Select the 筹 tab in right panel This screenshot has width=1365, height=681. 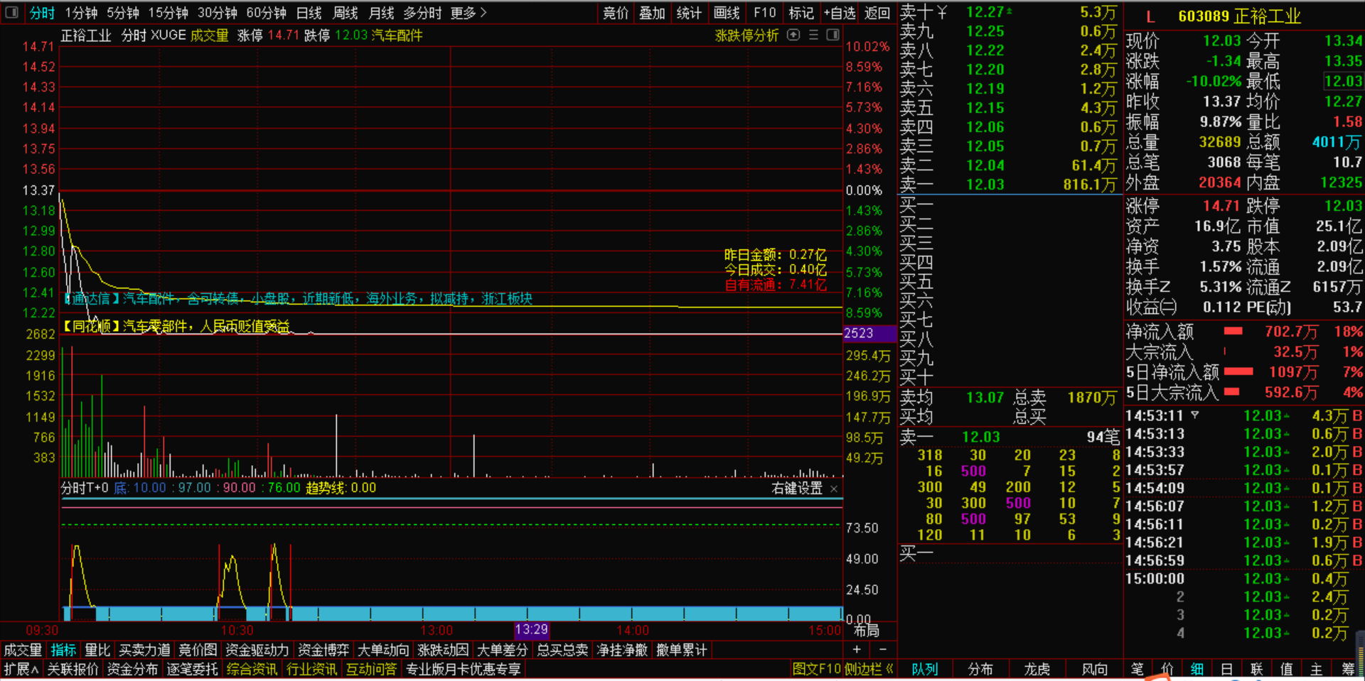pos(1348,669)
